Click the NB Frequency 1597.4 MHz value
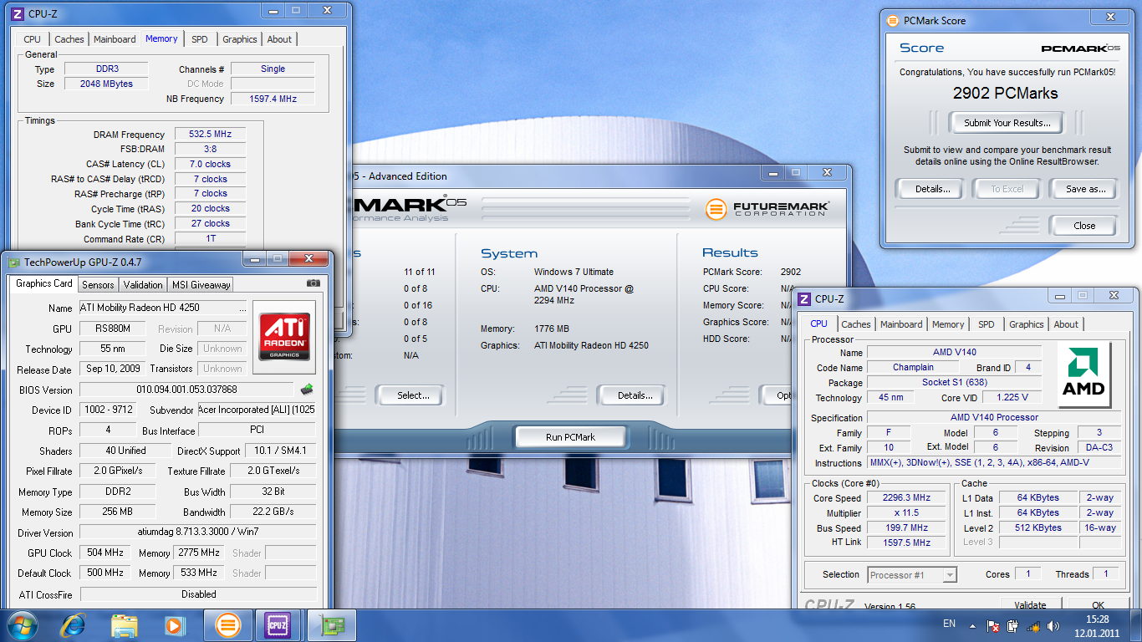 [273, 99]
